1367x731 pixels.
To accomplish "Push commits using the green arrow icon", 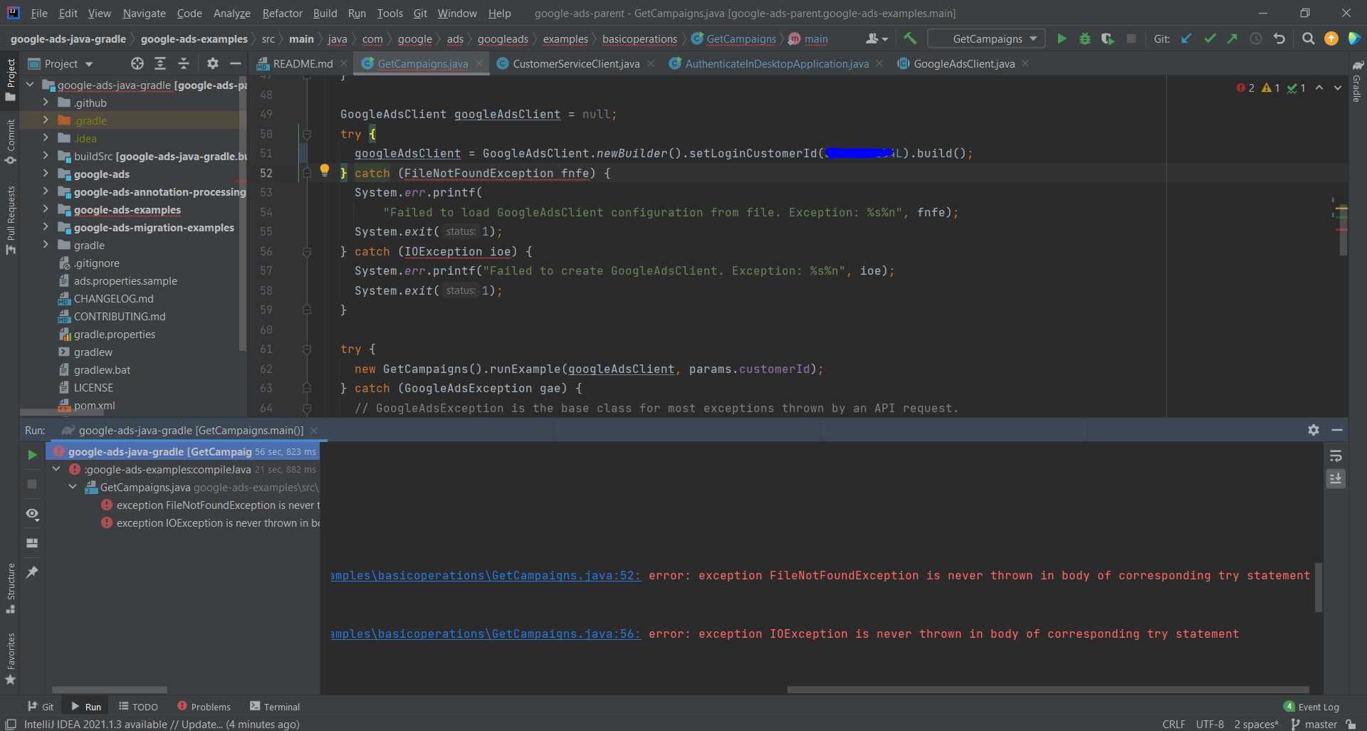I will click(1232, 38).
